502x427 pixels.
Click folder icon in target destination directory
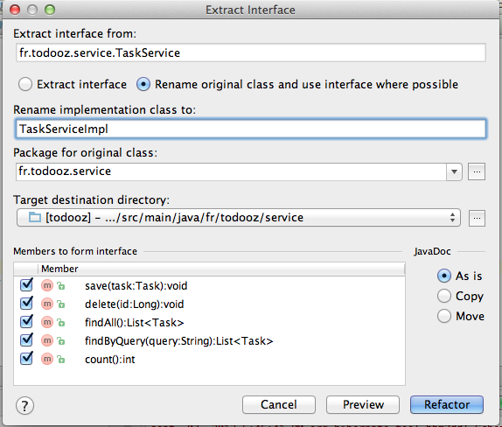point(35,218)
